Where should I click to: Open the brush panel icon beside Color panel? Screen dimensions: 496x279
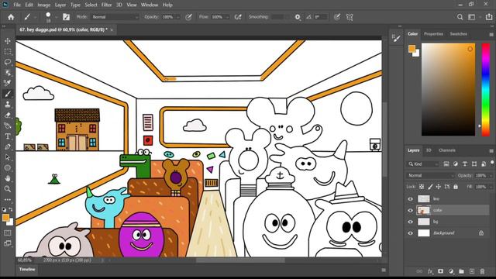396,38
